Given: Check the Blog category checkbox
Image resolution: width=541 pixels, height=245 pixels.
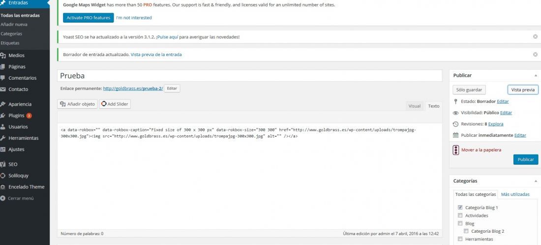Looking at the screenshot, I should click(460, 224).
